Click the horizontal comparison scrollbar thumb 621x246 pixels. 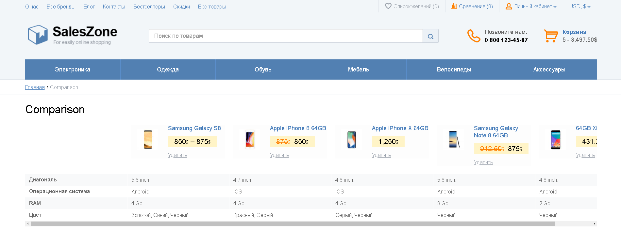[293, 224]
